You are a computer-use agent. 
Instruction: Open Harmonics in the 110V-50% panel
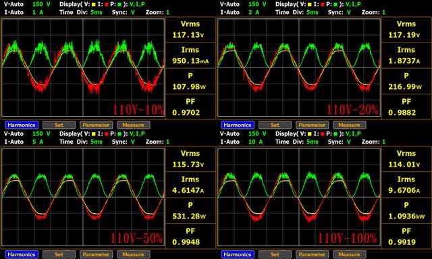coord(22,254)
